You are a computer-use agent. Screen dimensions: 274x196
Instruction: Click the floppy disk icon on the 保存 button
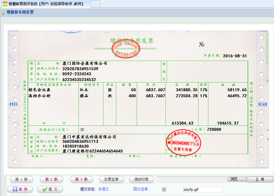pyautogui.click(x=15, y=189)
